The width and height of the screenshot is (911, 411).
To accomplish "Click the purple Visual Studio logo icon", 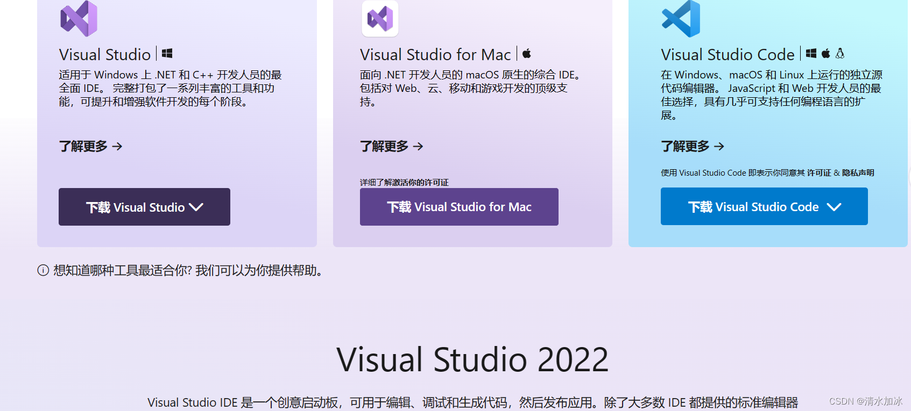I will (79, 18).
